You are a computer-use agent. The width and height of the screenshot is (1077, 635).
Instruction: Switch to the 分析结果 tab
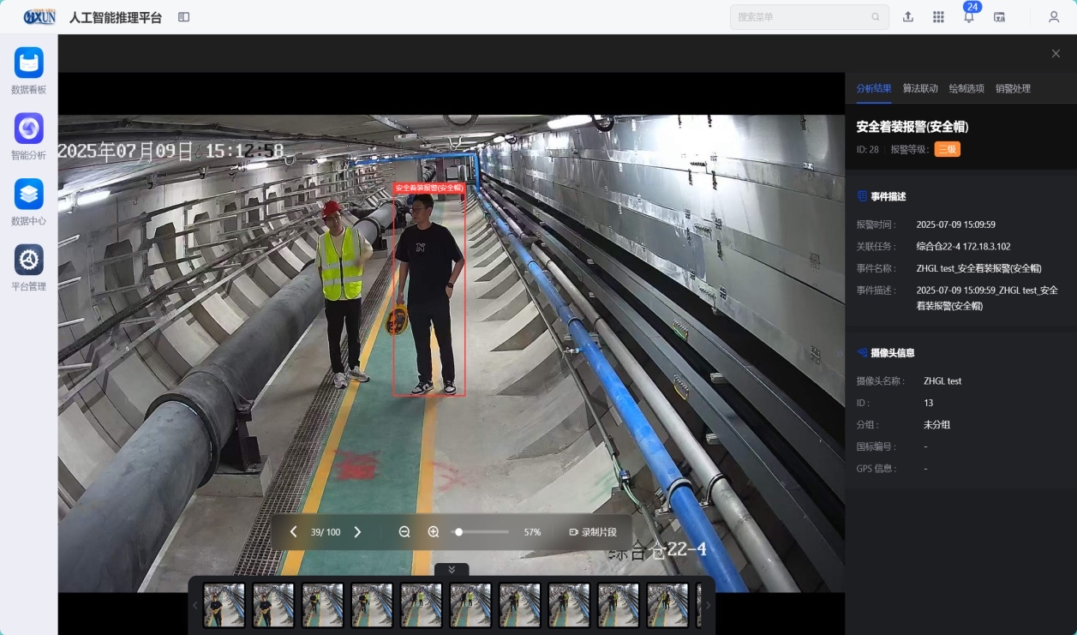coord(874,88)
